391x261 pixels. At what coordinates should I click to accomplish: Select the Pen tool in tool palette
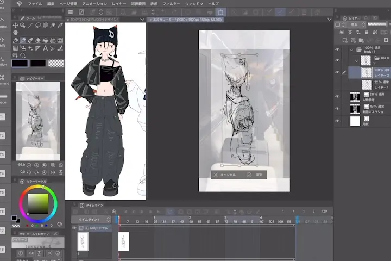24,40
